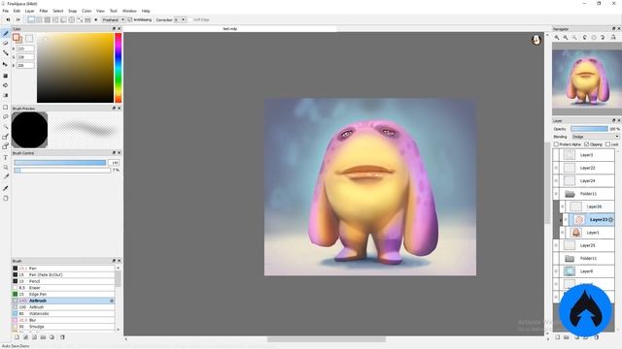Select the Smudge brush

(x=63, y=327)
